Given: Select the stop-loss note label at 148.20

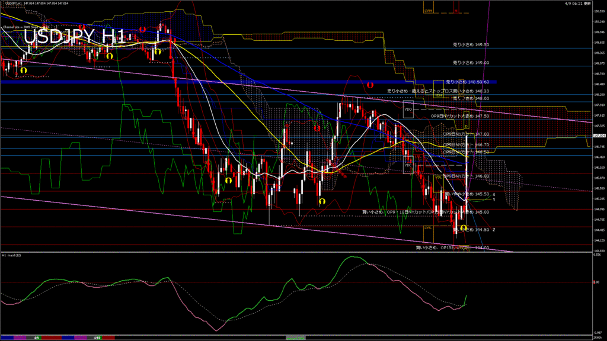Looking at the screenshot, I should 438,91.
